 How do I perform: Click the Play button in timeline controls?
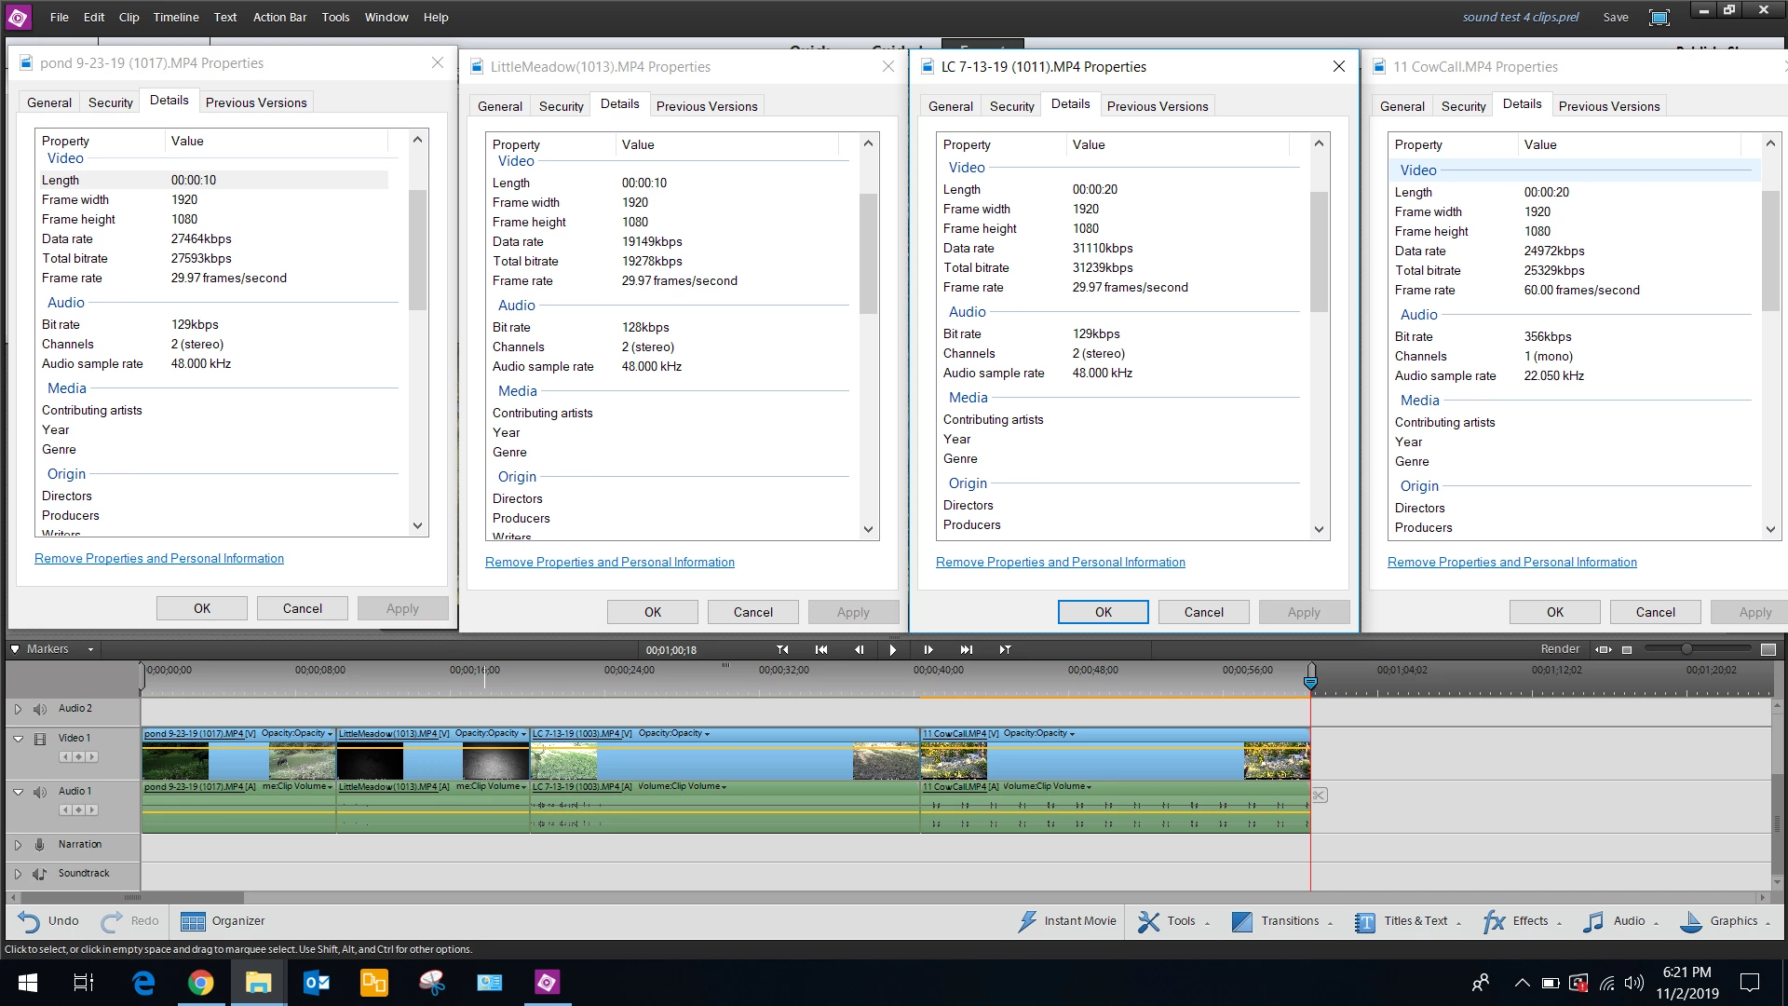(x=892, y=650)
